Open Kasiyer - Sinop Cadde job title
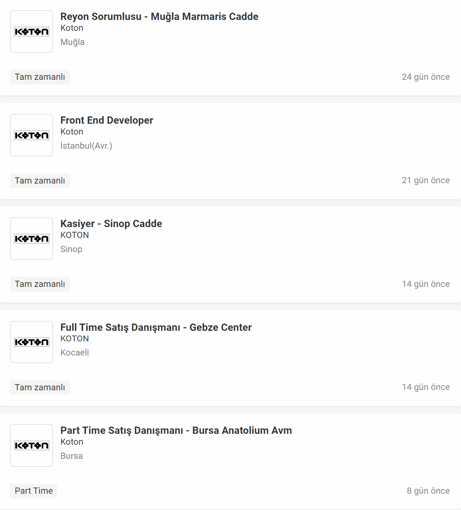This screenshot has height=510, width=461. point(111,223)
